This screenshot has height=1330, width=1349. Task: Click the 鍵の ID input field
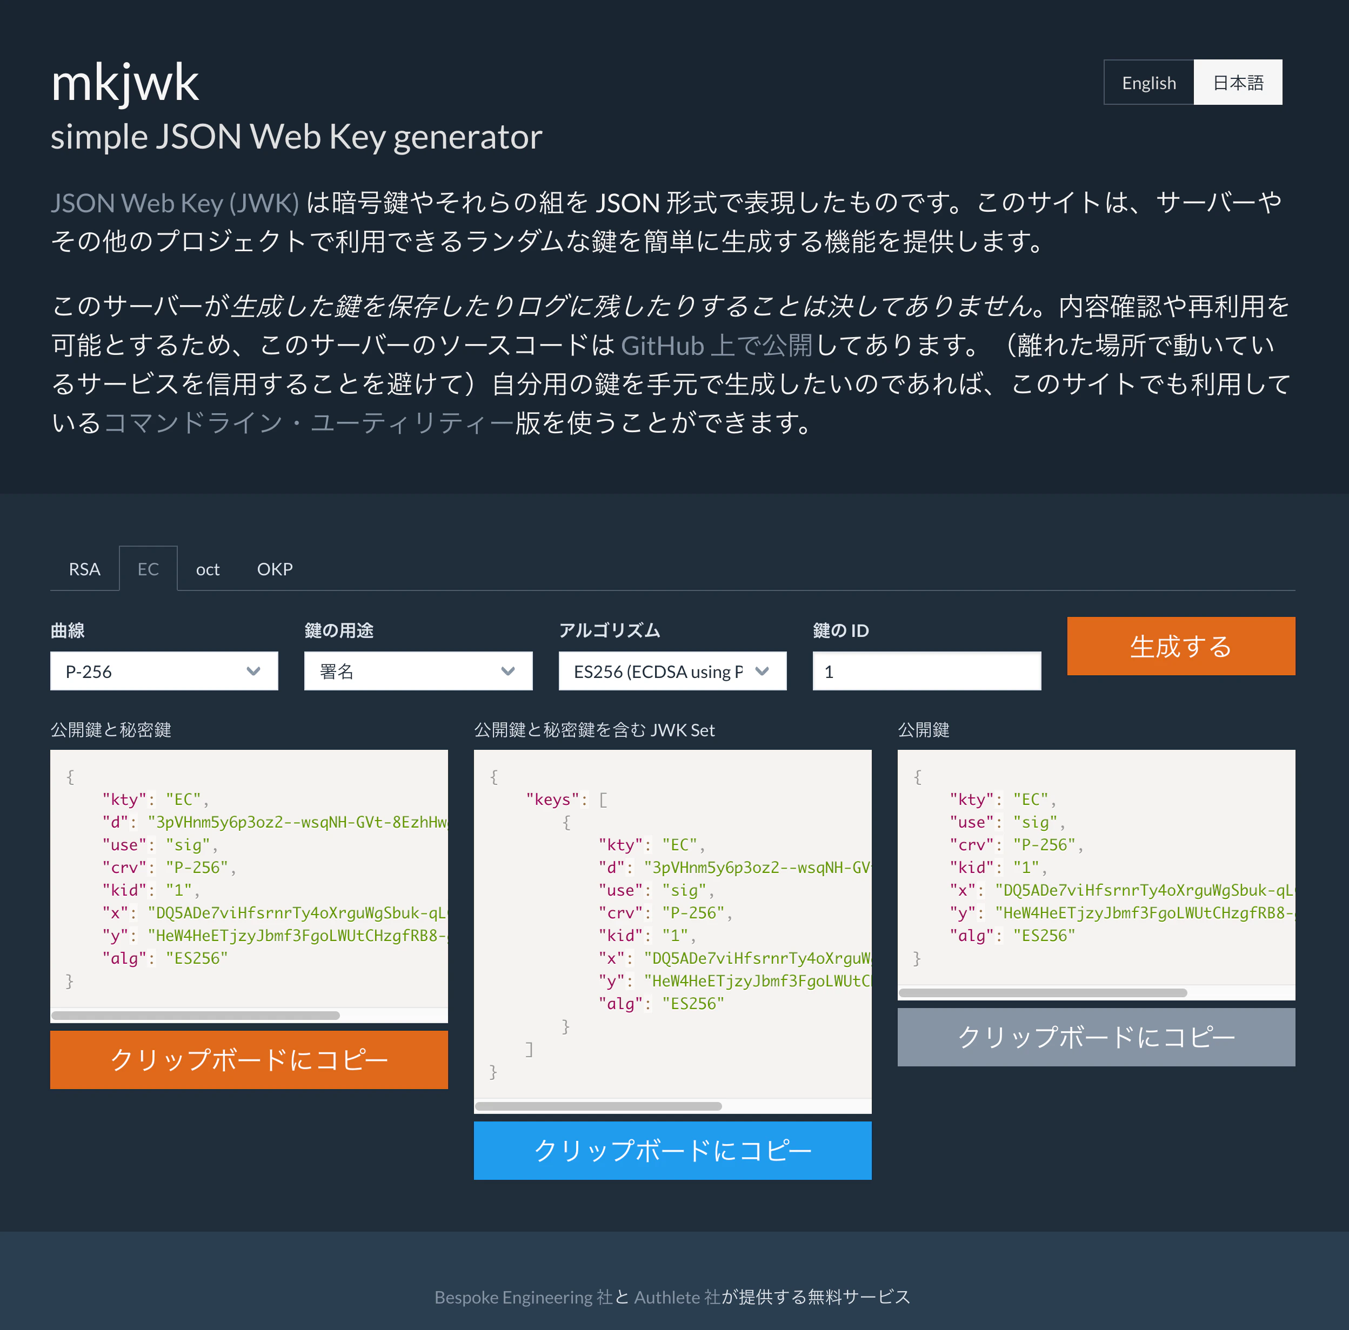click(x=926, y=670)
